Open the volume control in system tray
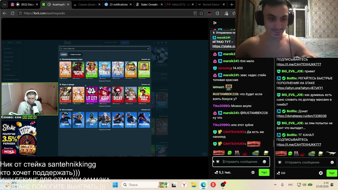Image resolution: width=338 pixels, height=190 pixels. [x=304, y=185]
